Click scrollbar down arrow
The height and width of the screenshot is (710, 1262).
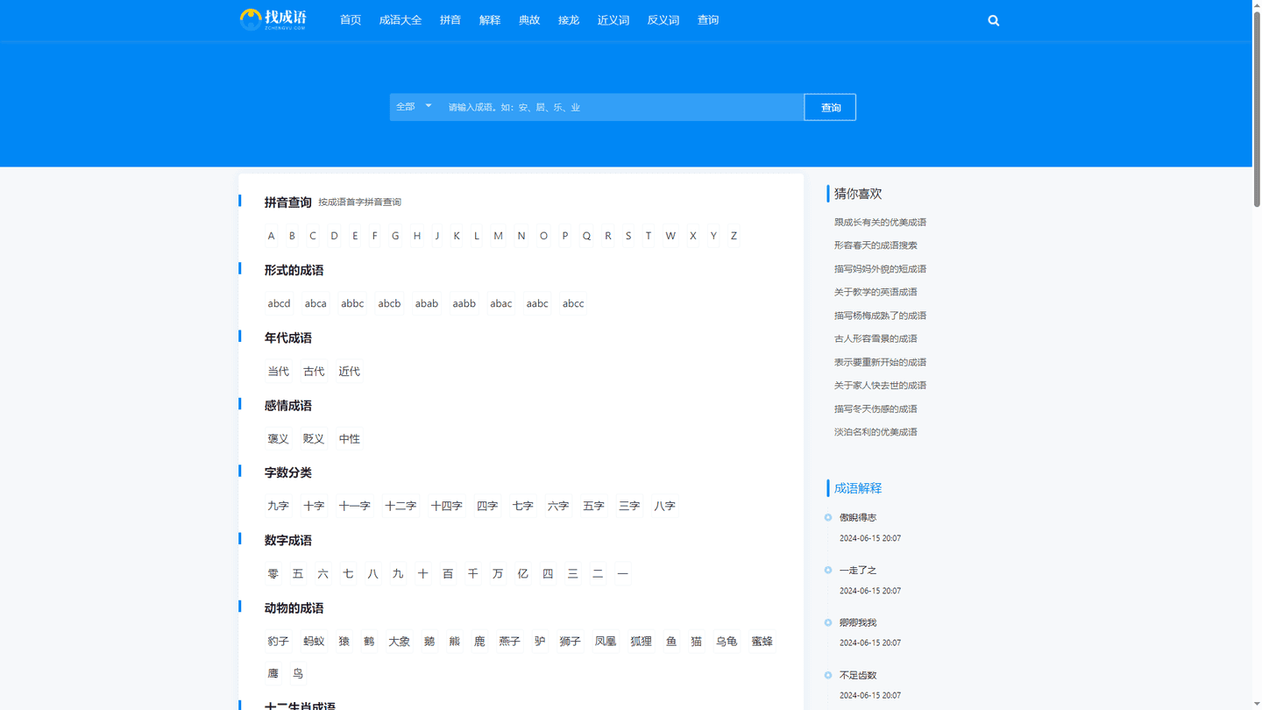[x=1257, y=705]
